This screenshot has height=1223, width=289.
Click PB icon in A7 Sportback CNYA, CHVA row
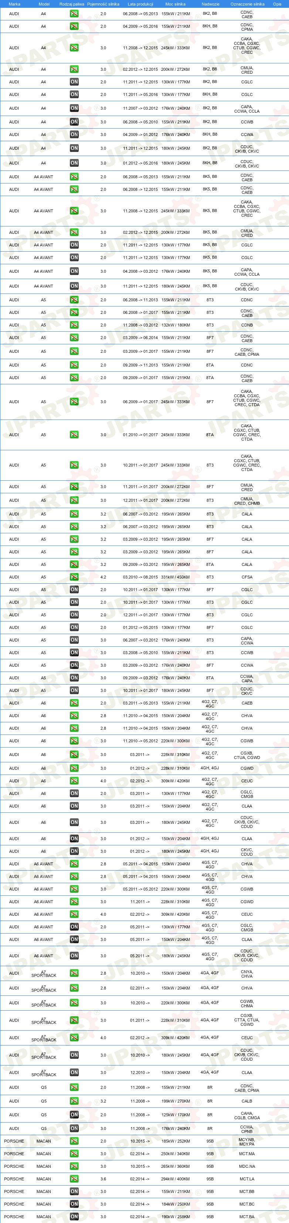(74, 973)
